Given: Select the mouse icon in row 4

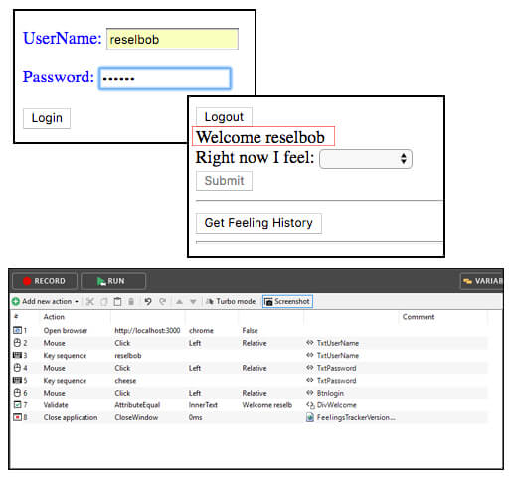Looking at the screenshot, I should 17,368.
